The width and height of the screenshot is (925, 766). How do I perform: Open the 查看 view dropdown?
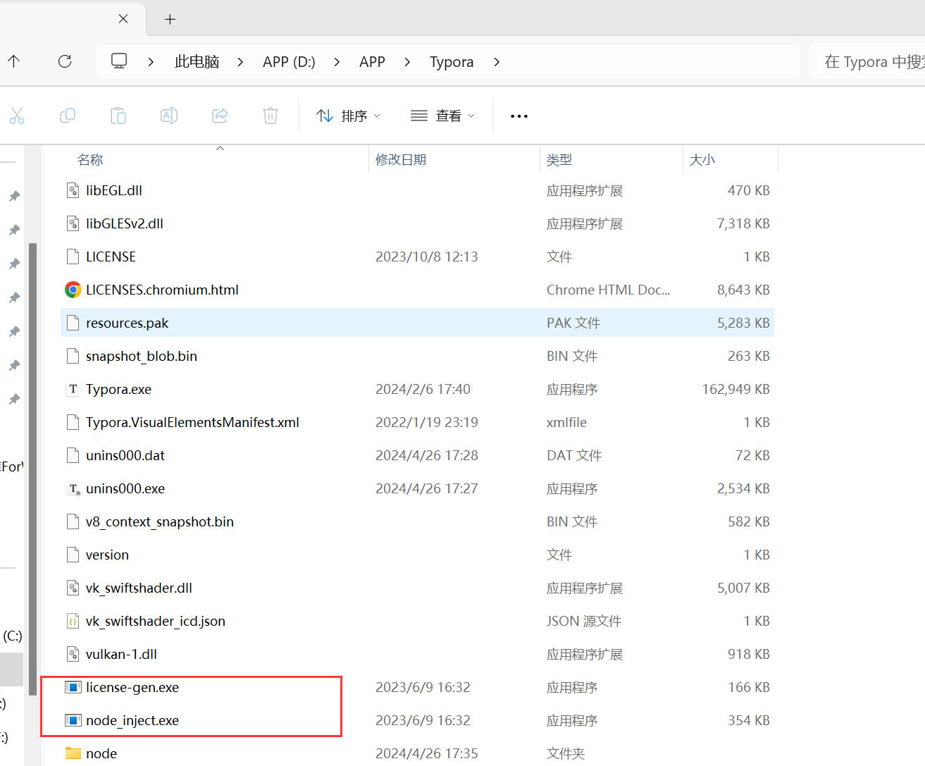442,116
